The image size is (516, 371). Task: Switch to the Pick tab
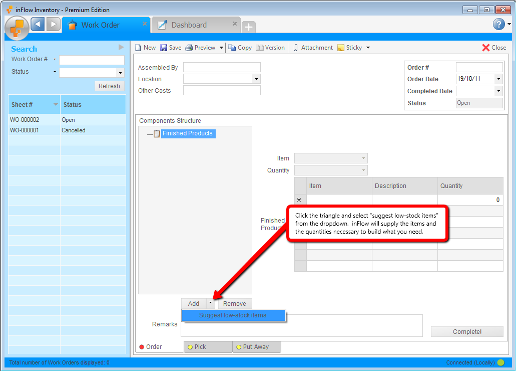pos(208,346)
